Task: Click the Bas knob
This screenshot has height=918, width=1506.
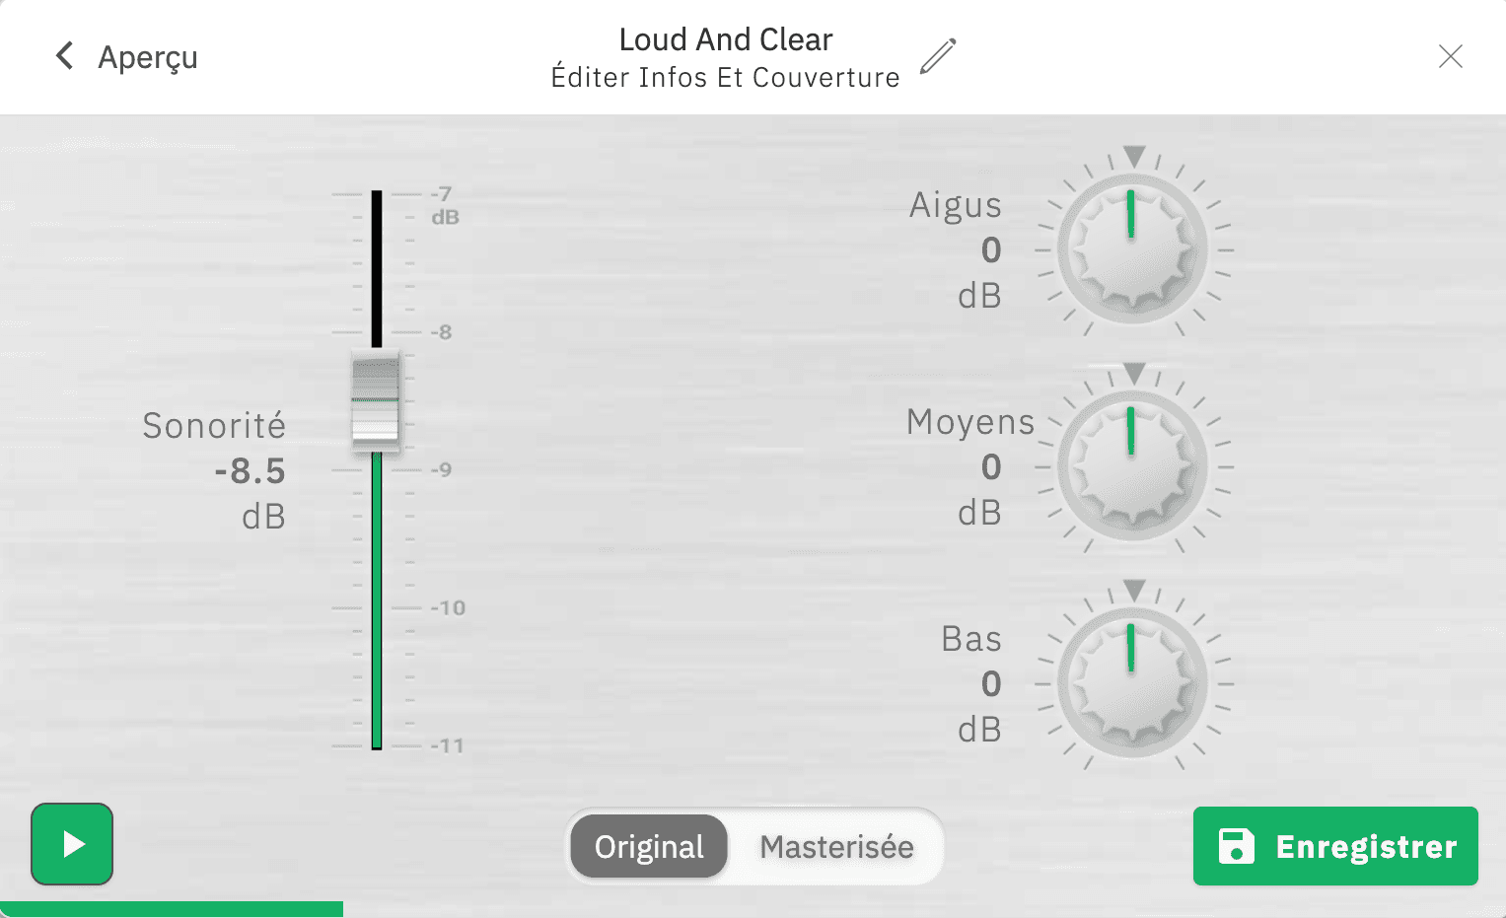Action: 1133,683
